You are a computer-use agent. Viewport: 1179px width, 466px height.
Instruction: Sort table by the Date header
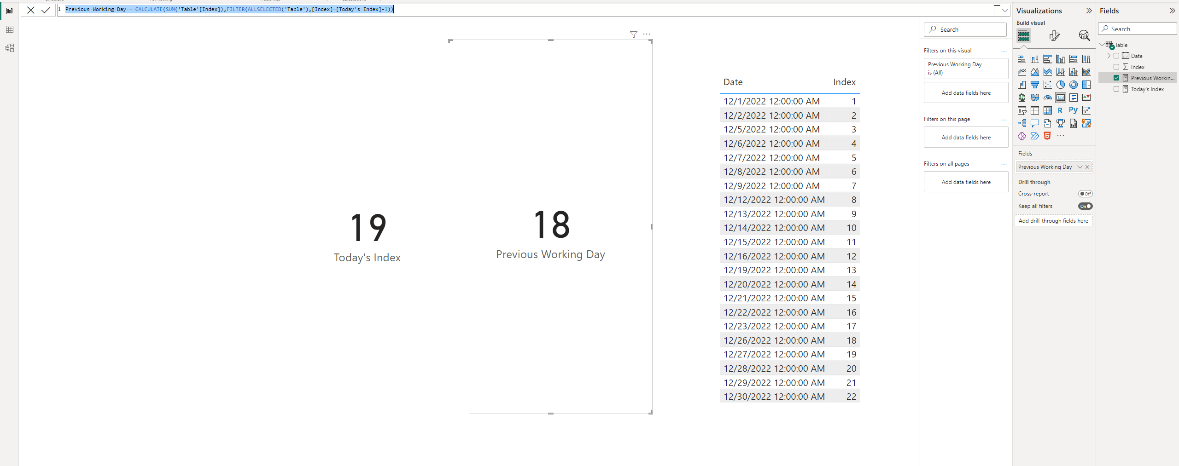733,82
